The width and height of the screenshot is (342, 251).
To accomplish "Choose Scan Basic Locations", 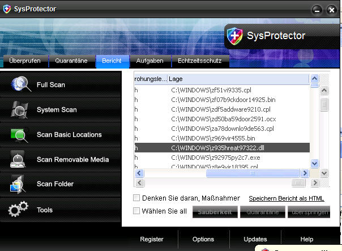I will (x=61, y=134).
